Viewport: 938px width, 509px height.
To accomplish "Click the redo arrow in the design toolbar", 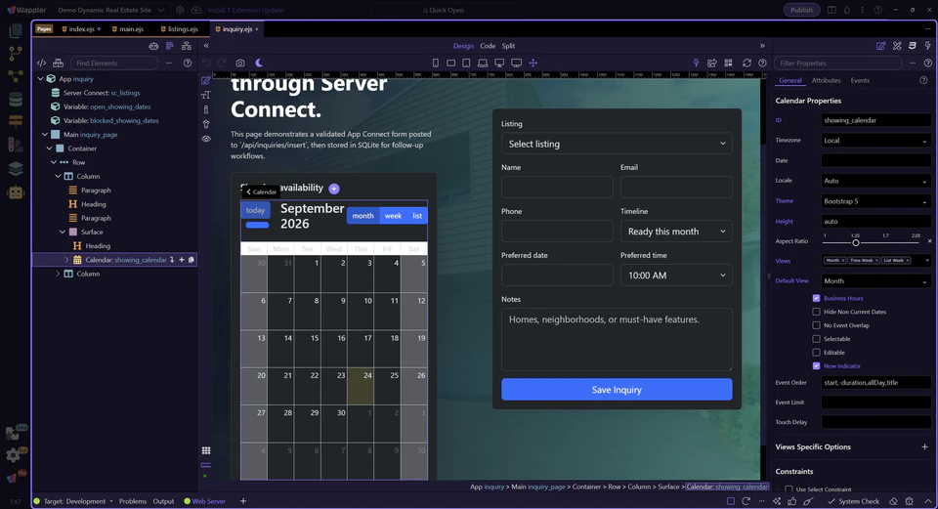I will pyautogui.click(x=222, y=63).
